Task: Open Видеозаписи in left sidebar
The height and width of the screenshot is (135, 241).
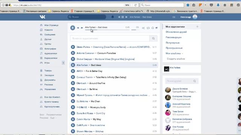Action: pos(51,58)
